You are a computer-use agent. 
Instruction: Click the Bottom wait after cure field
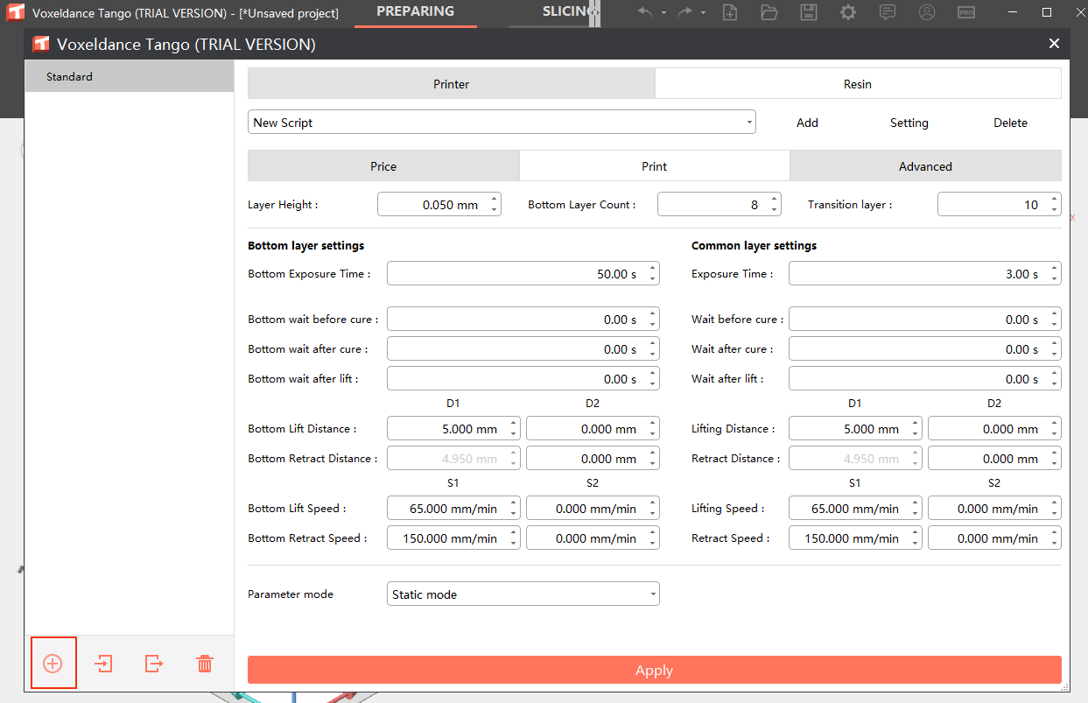point(523,349)
